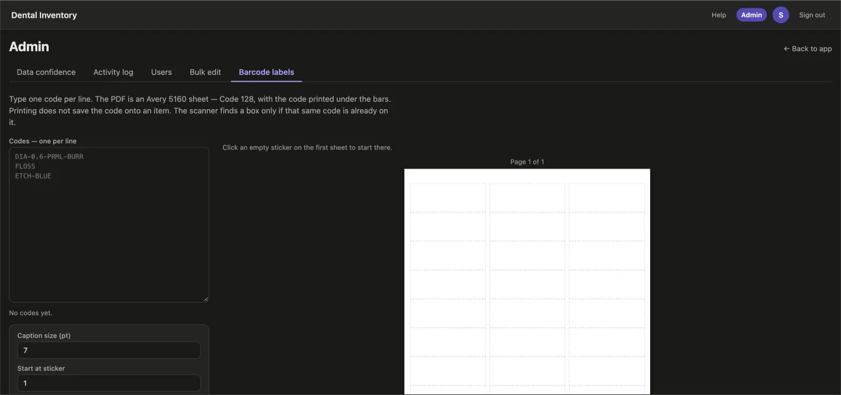Click the Help link
Viewport: 841px width, 395px height.
pyautogui.click(x=719, y=15)
